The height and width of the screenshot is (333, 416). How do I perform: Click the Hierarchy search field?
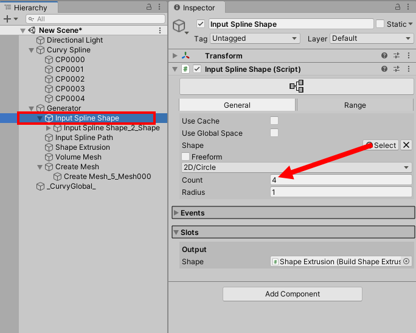tap(95, 19)
